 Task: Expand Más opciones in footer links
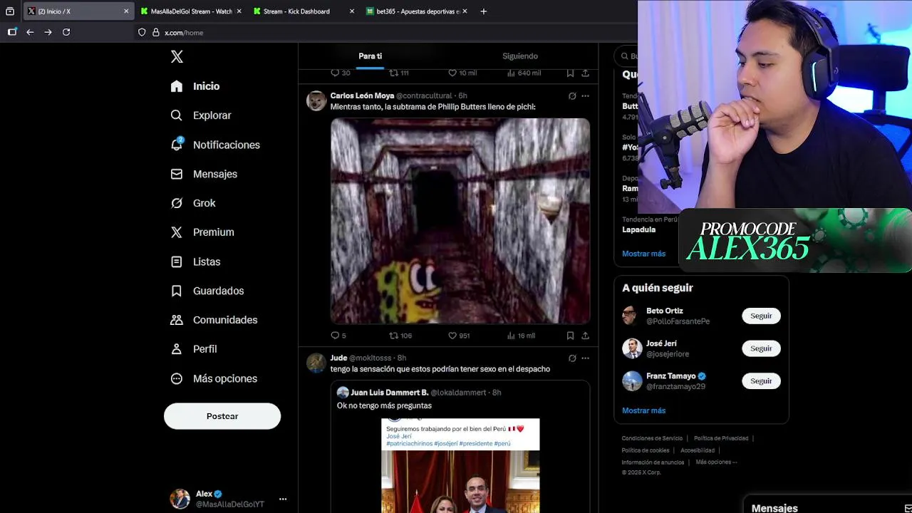click(716, 462)
